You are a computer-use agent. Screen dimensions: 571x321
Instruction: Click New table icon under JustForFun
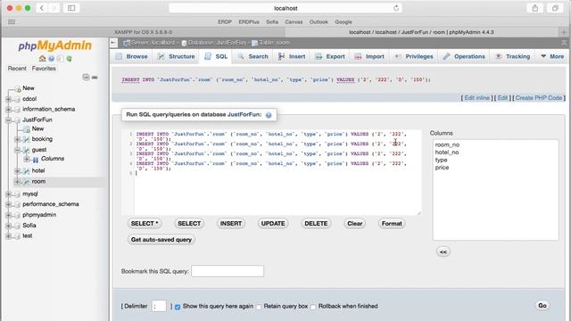point(26,128)
